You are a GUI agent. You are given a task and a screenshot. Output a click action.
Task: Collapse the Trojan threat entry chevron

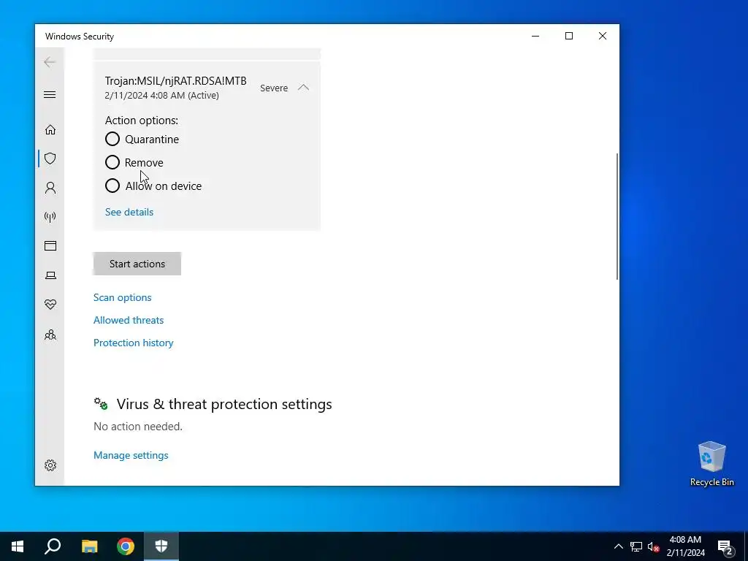(303, 88)
